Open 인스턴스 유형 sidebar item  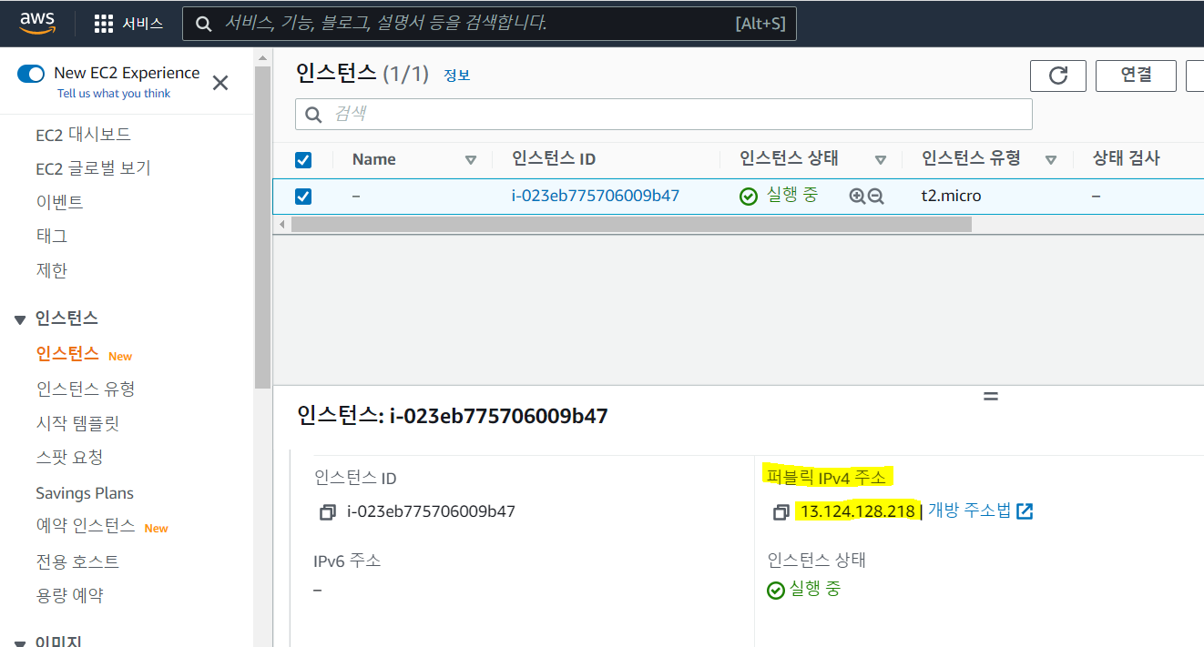tap(86, 389)
